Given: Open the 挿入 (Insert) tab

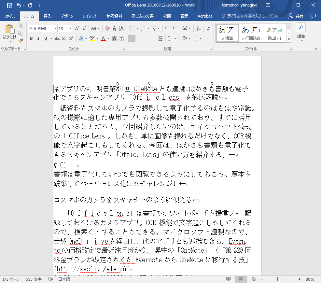Looking at the screenshot, I should tap(48, 16).
